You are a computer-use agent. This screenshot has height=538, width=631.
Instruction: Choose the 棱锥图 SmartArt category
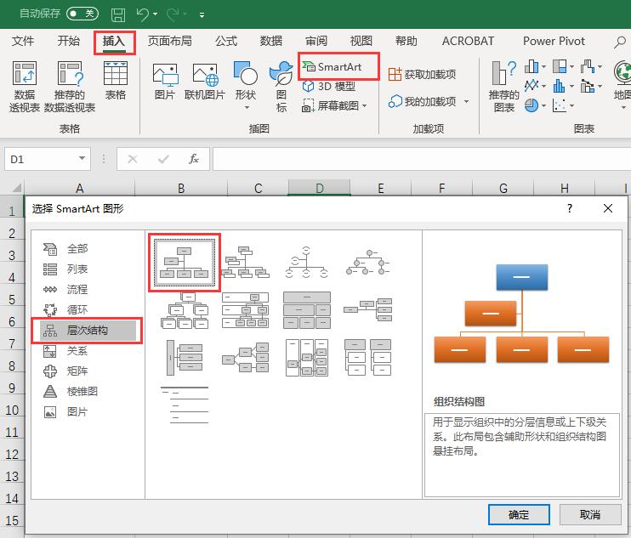(x=82, y=392)
